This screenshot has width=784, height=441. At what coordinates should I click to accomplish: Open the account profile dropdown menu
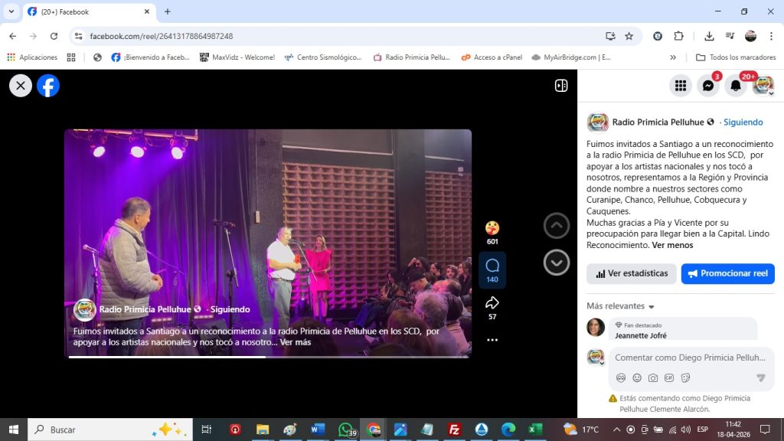[x=763, y=86]
